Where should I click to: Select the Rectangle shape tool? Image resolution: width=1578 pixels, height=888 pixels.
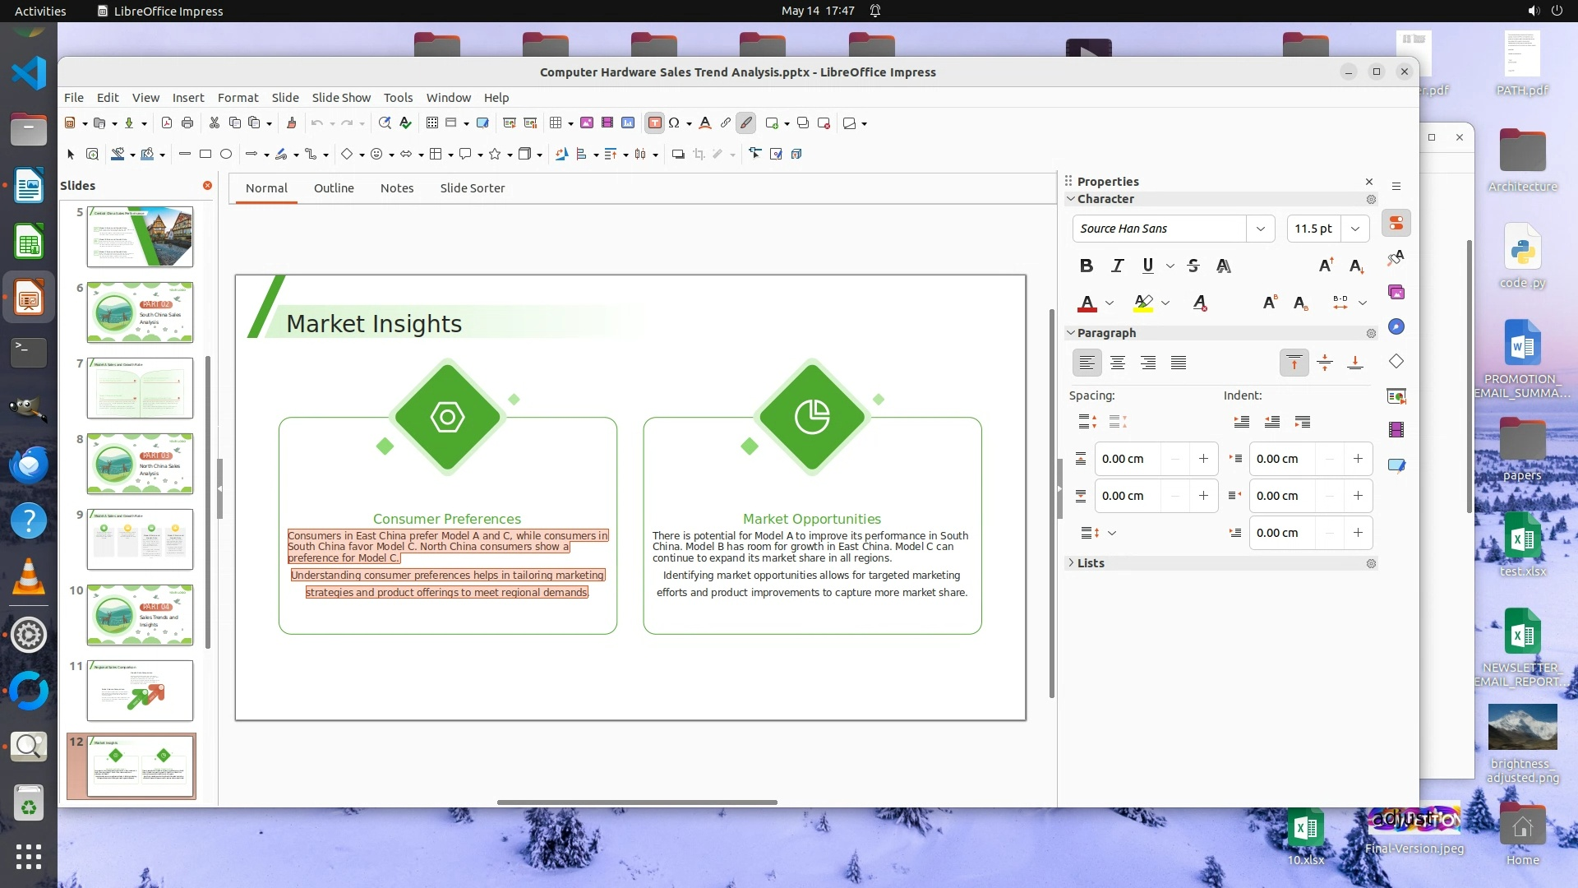click(205, 154)
